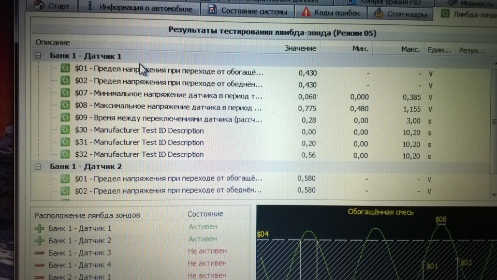Image resolution: width=497 pixels, height=280 pixels.
Task: Click the green icon of the $07 row
Action: coord(65,93)
